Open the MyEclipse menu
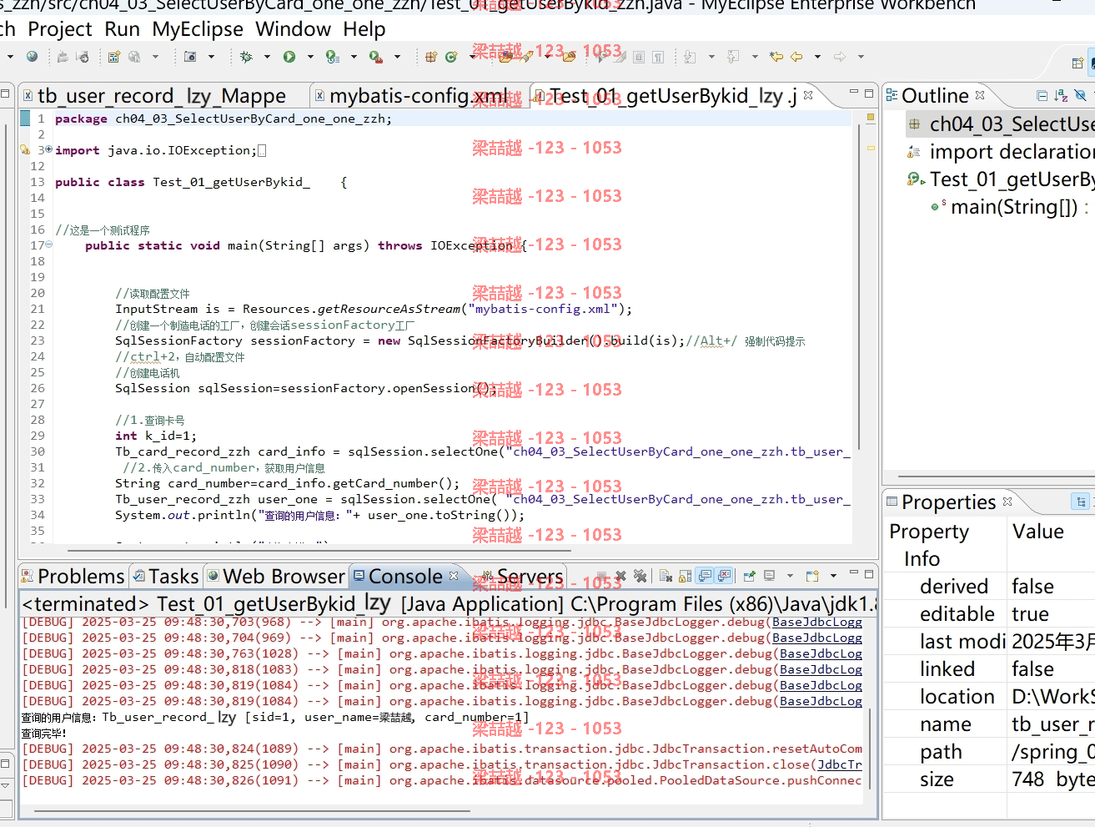This screenshot has height=827, width=1095. [x=198, y=29]
